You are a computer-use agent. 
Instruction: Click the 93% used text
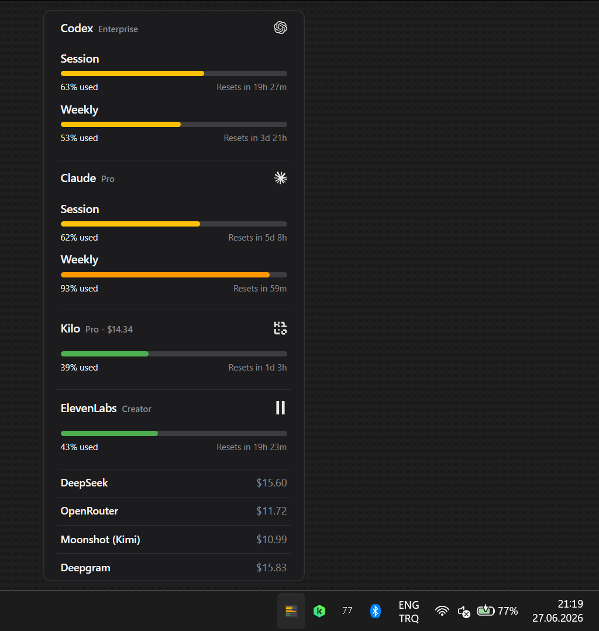(x=79, y=289)
